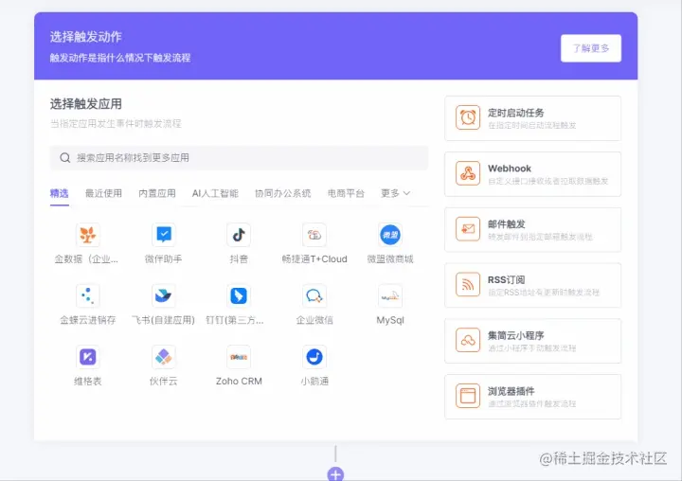
Task: Click the 小鹅通 label text
Action: pyautogui.click(x=314, y=381)
